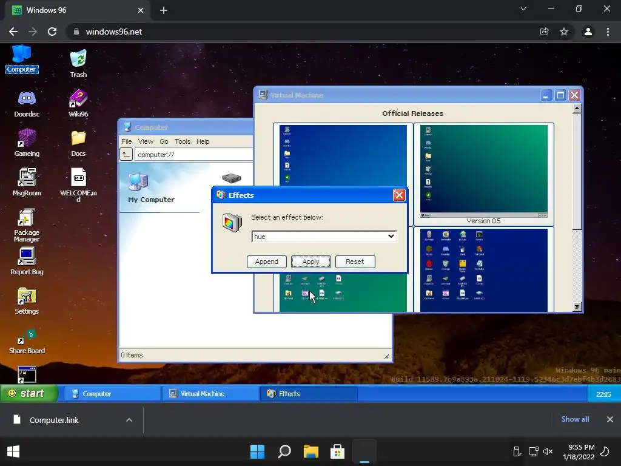Image resolution: width=621 pixels, height=466 pixels.
Task: Open the tab search chevron in browser
Action: pyautogui.click(x=523, y=8)
